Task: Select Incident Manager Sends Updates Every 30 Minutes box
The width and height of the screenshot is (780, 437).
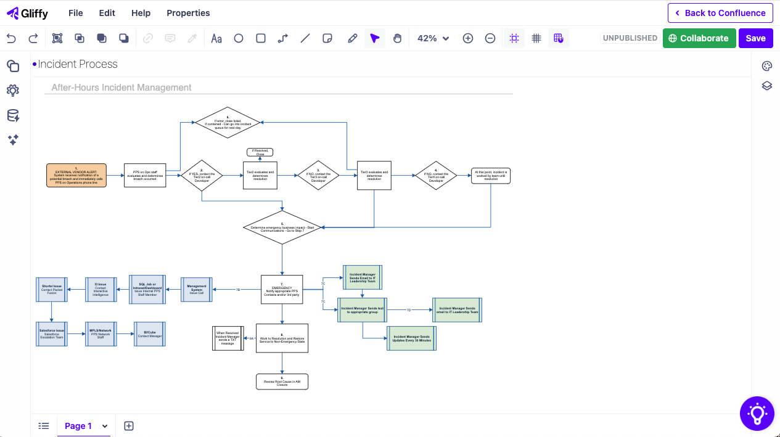Action: point(412,338)
